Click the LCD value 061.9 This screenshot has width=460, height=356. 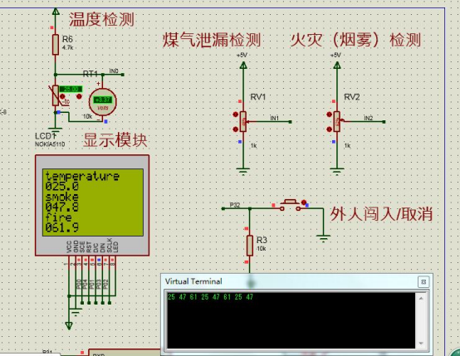[x=62, y=227]
